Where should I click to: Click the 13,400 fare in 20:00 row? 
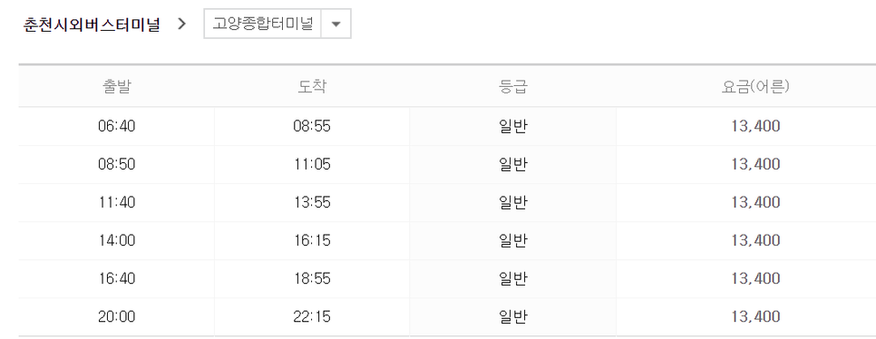755,316
